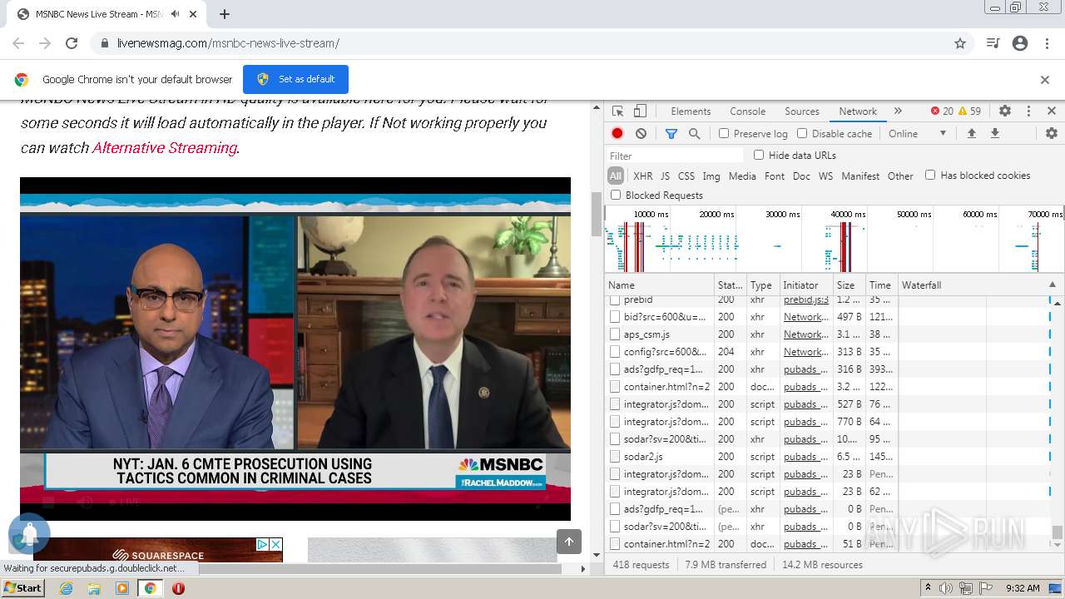This screenshot has height=599, width=1065.
Task: Click Set as default button
Action: click(295, 79)
